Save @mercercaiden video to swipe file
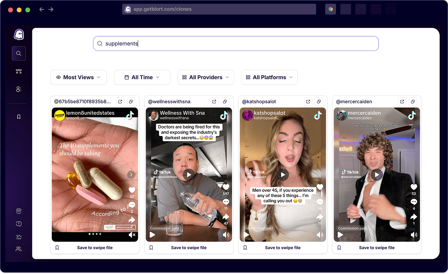 click(377, 247)
